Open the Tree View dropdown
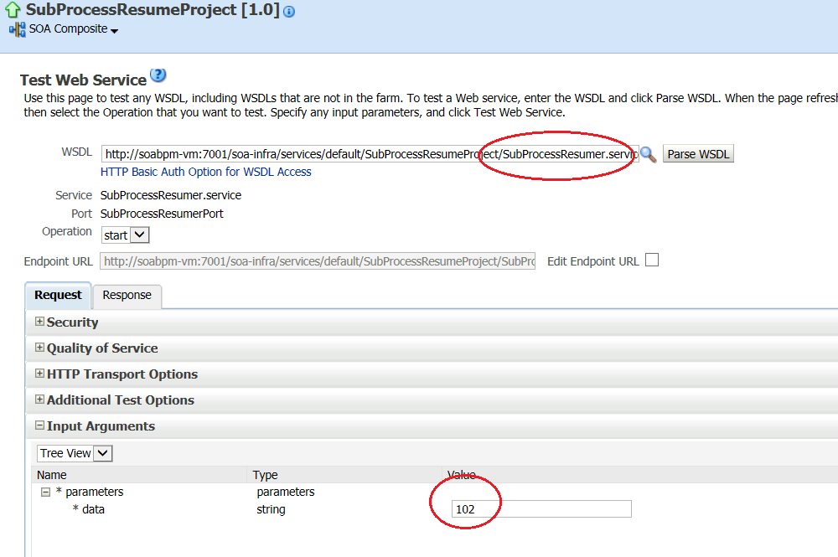 74,453
